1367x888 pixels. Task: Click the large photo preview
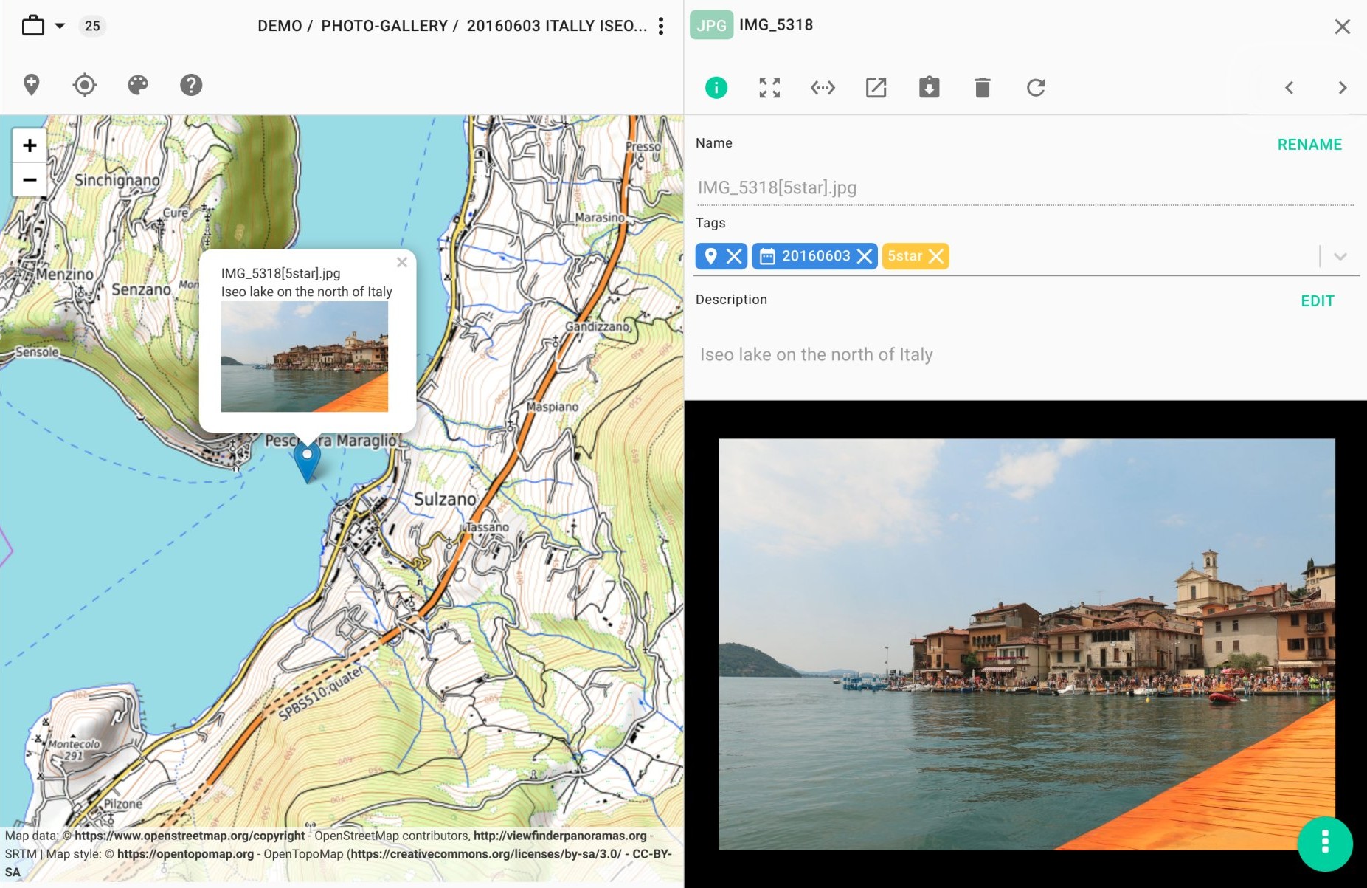[1027, 644]
